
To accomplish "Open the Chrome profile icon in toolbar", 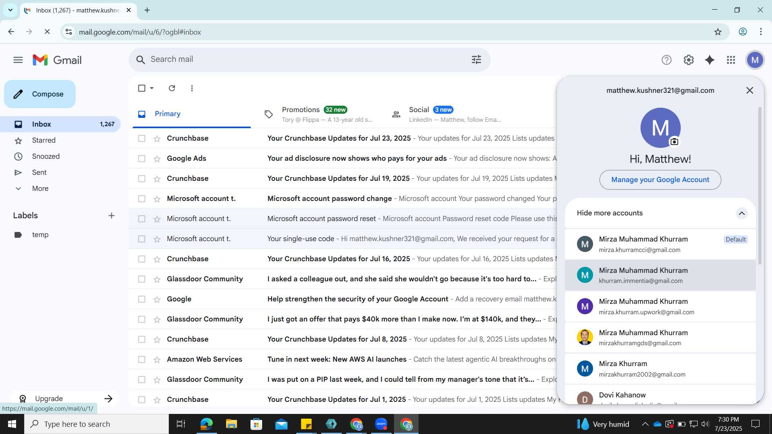I will click(743, 32).
